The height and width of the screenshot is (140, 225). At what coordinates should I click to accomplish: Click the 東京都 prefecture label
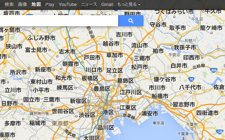click(x=60, y=124)
